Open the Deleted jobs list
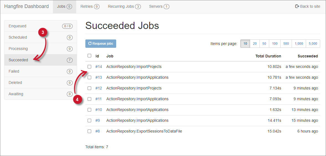 click(40, 83)
